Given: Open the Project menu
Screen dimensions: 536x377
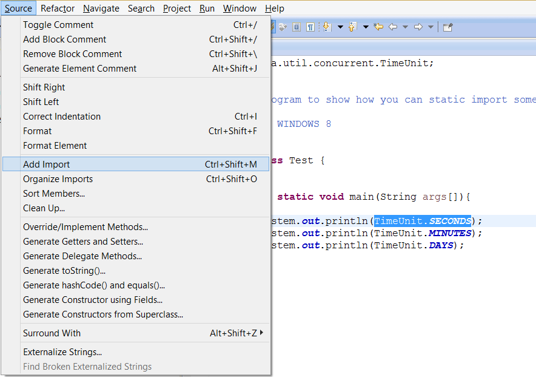Looking at the screenshot, I should (176, 8).
